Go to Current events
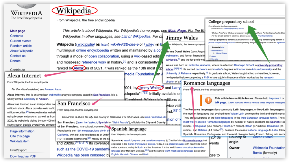The width and height of the screenshot is (289, 162). [21, 41]
